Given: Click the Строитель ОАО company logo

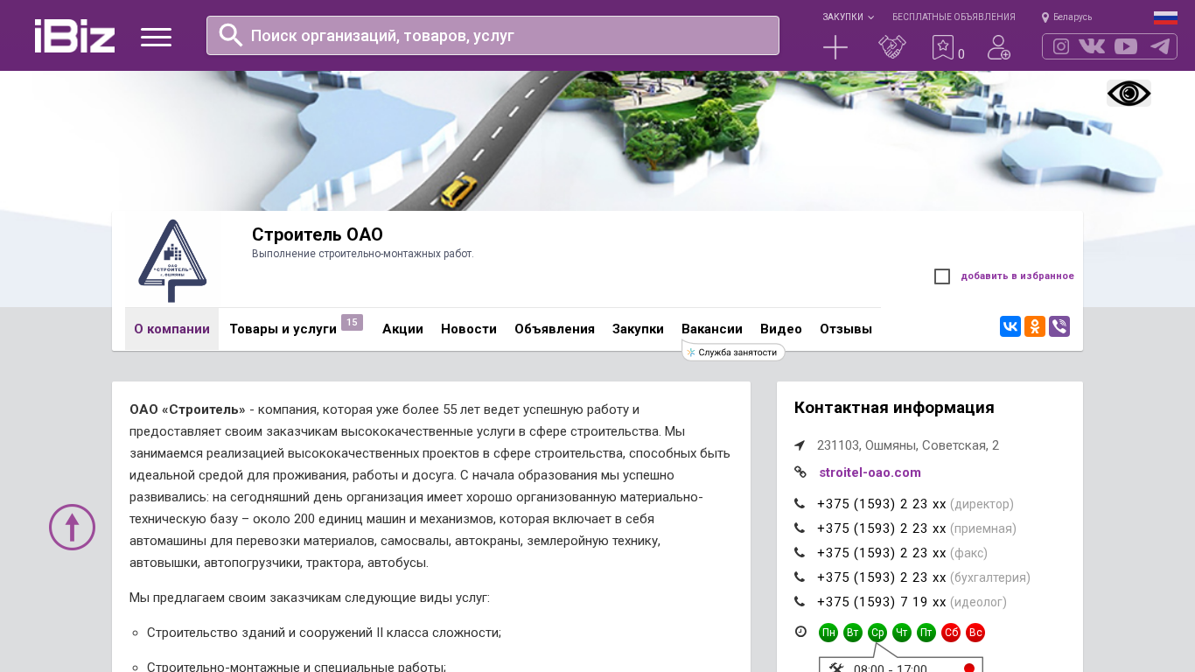Looking at the screenshot, I should 172,261.
